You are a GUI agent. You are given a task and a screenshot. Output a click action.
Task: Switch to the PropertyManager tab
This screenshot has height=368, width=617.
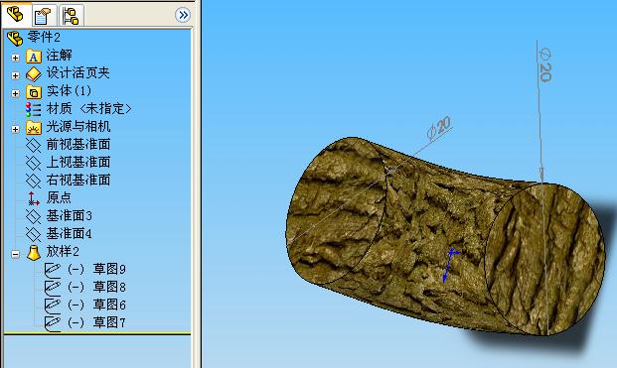coord(44,16)
